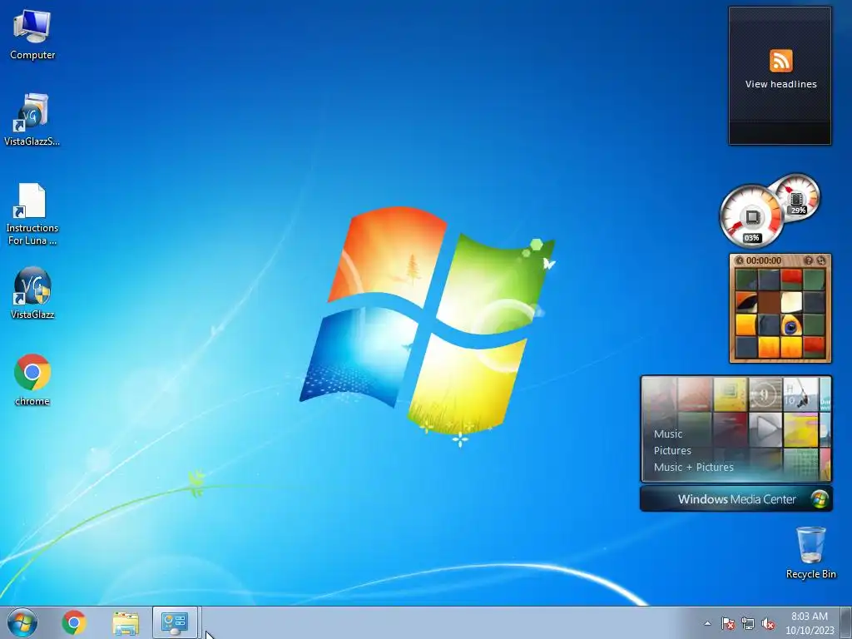This screenshot has height=639, width=852.
Task: Click the puzzle gadget timer pause icon
Action: coord(739,260)
